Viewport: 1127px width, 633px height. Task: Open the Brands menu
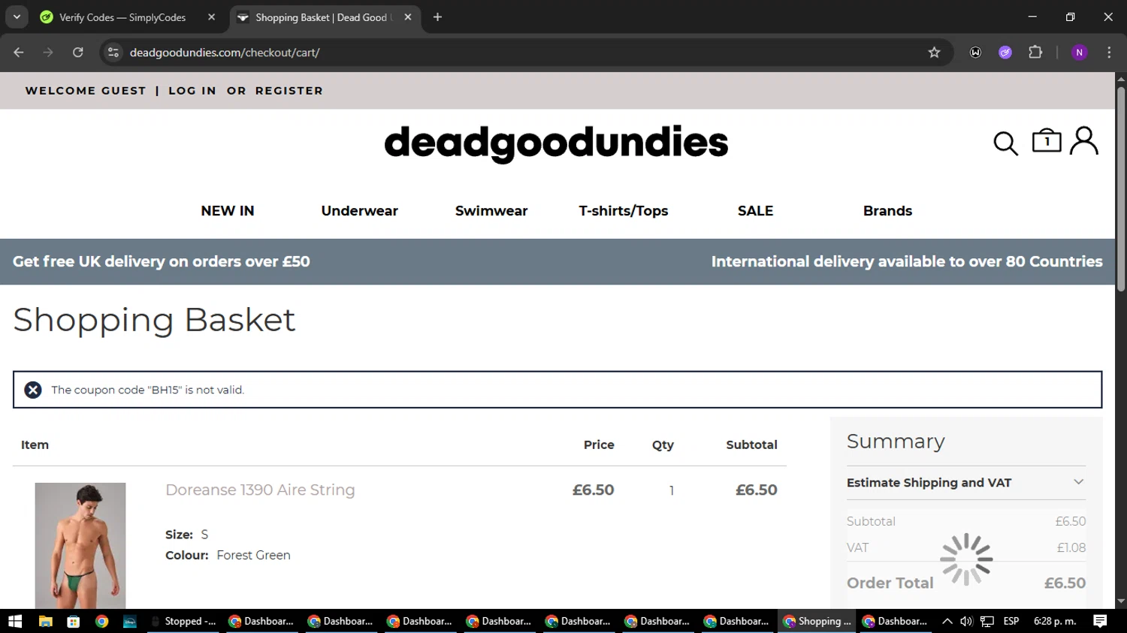click(887, 211)
